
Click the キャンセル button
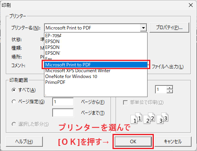[x=173, y=142]
